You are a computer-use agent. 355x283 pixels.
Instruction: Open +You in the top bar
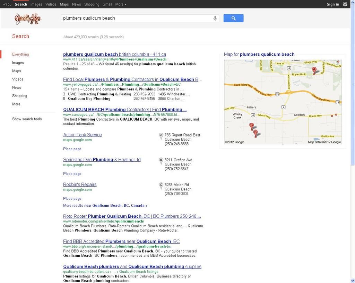click(x=7, y=4)
